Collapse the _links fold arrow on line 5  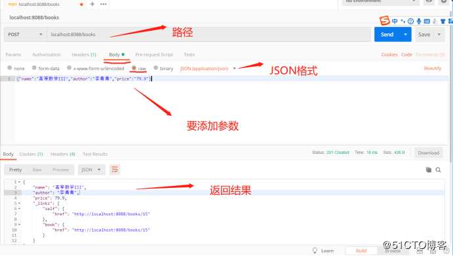(20, 204)
